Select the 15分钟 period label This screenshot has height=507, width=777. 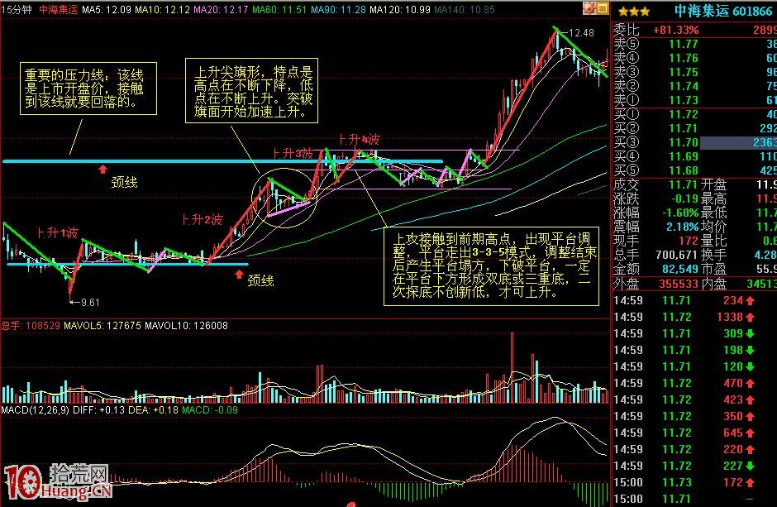coord(17,9)
